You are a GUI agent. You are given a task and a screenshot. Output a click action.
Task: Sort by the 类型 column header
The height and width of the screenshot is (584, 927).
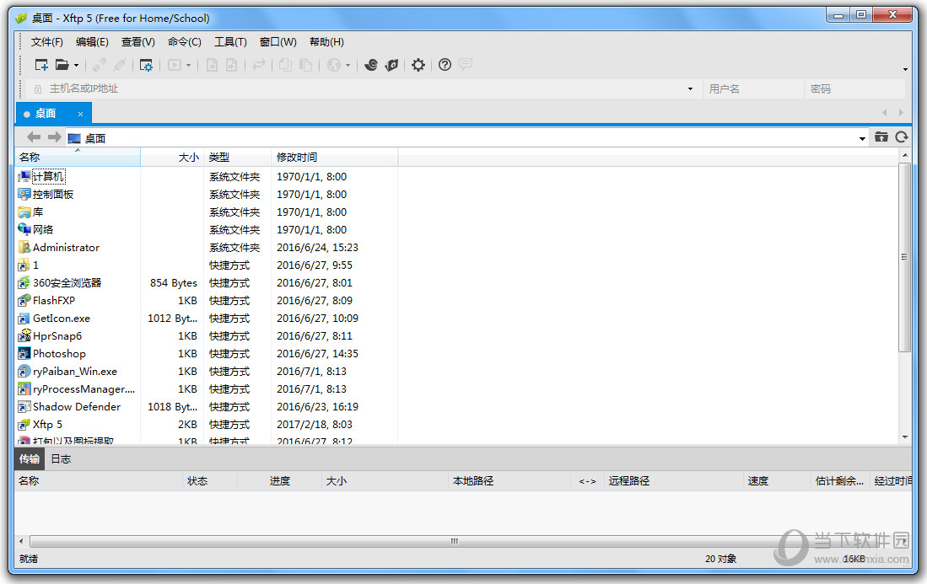tap(237, 157)
